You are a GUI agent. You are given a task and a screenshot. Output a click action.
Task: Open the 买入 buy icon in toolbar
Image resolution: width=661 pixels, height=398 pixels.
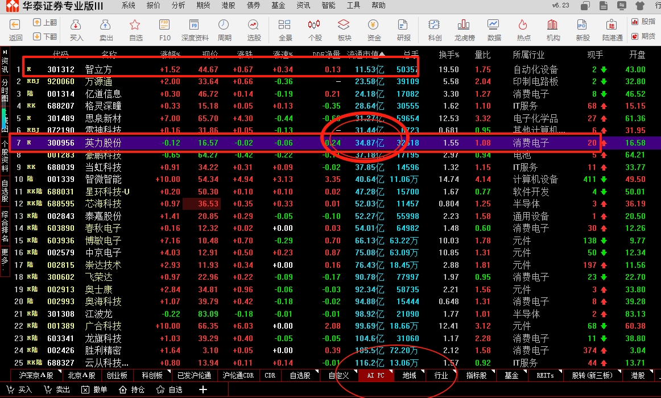coord(76,25)
